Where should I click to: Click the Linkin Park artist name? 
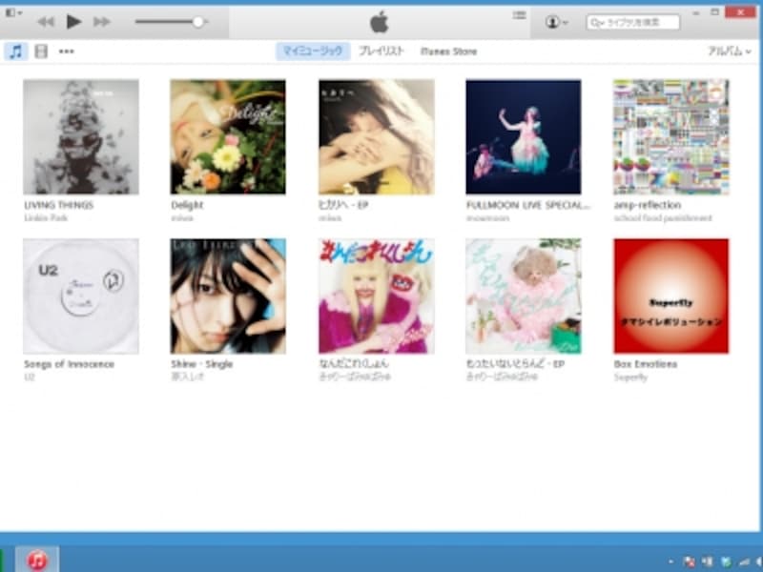pos(46,218)
